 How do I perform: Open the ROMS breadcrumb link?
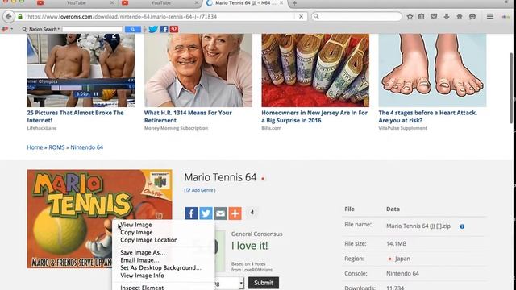click(x=56, y=147)
